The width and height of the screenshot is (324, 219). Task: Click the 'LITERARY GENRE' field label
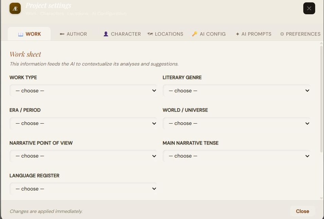(182, 77)
